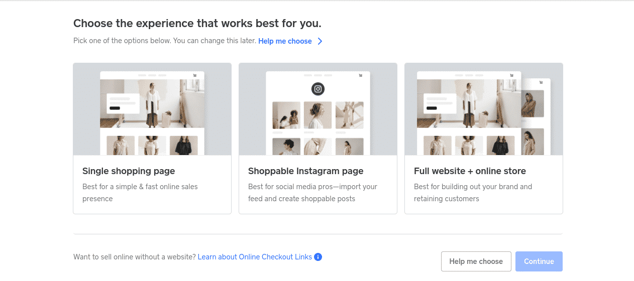634x281 pixels.
Task: Select the Shoppable Instagram page option
Action: 318,138
